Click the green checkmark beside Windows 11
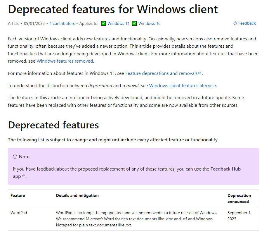This screenshot has height=234, width=269. click(103, 23)
